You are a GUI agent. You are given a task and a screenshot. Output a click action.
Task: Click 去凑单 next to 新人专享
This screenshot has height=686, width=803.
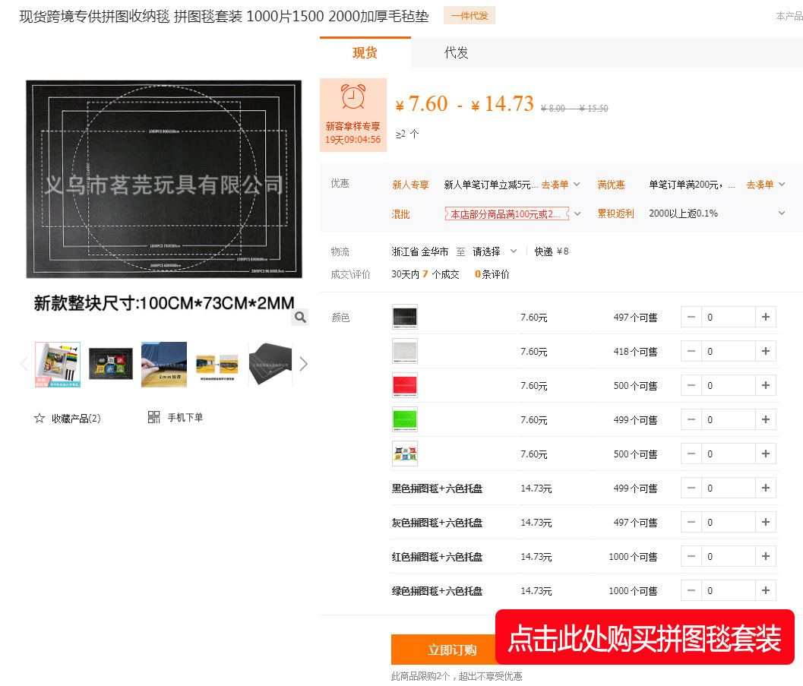coord(555,185)
